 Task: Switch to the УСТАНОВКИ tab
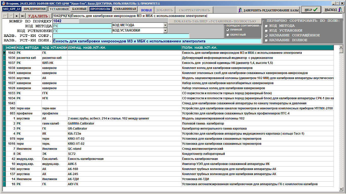tap(59, 9)
